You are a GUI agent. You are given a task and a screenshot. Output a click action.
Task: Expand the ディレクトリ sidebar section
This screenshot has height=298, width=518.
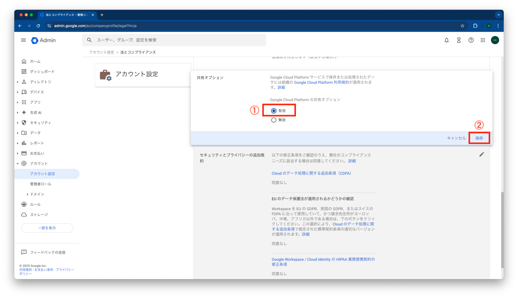click(x=18, y=82)
